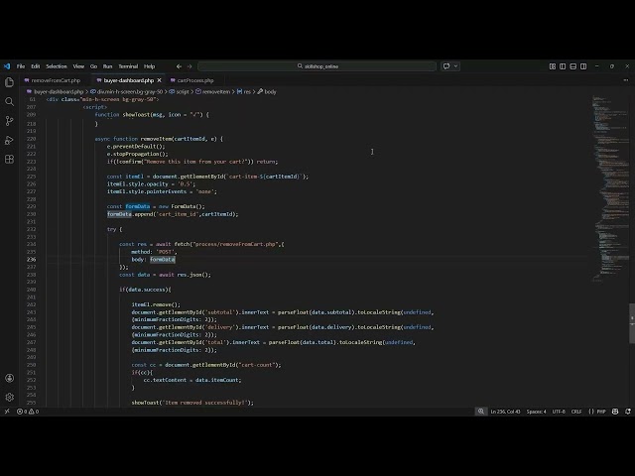The width and height of the screenshot is (635, 476).
Task: Open the Accounts menu icon
Action: pos(9,378)
